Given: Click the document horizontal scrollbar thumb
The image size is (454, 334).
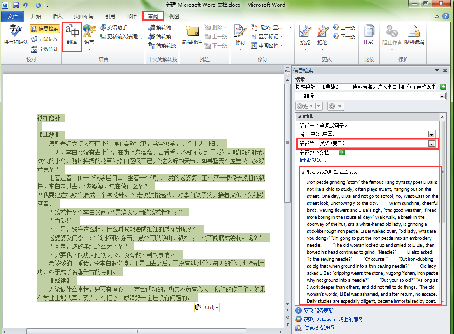Looking at the screenshot, I should [x=136, y=332].
